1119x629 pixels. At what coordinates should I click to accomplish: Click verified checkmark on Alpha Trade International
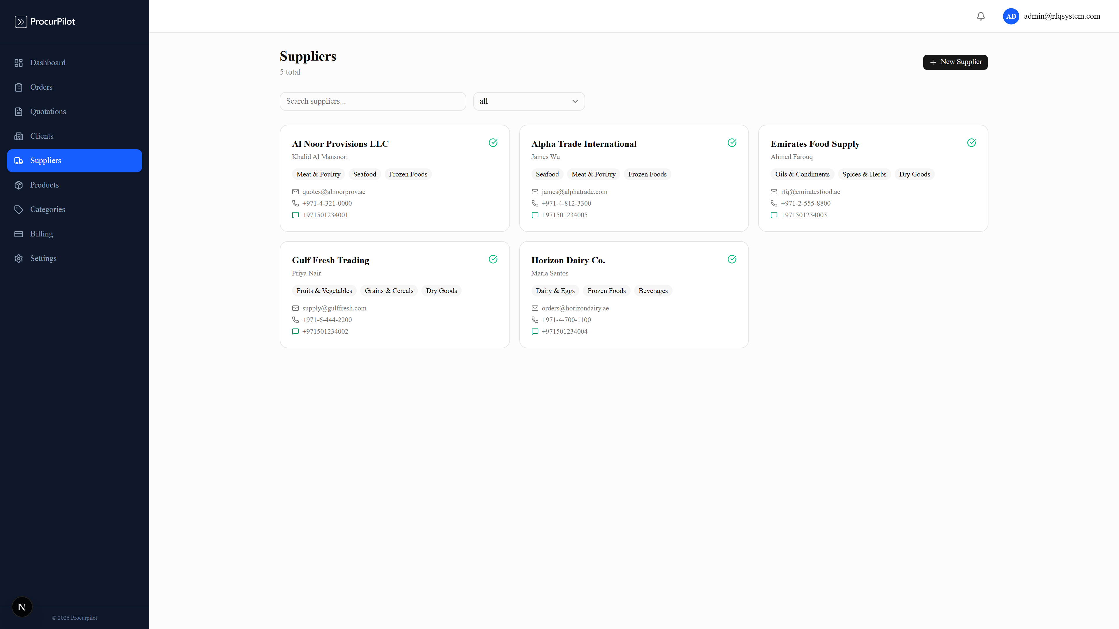(x=732, y=143)
